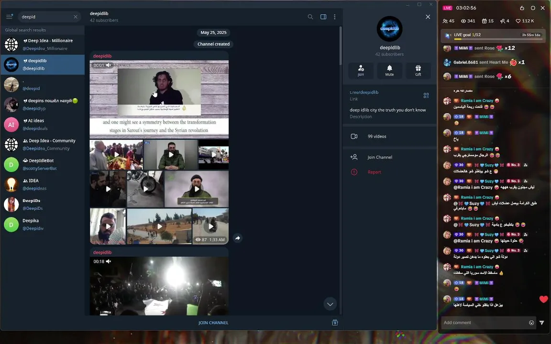Click the deepidlib channel avatar in info panel
Screen dimensions: 551x344
point(390,29)
